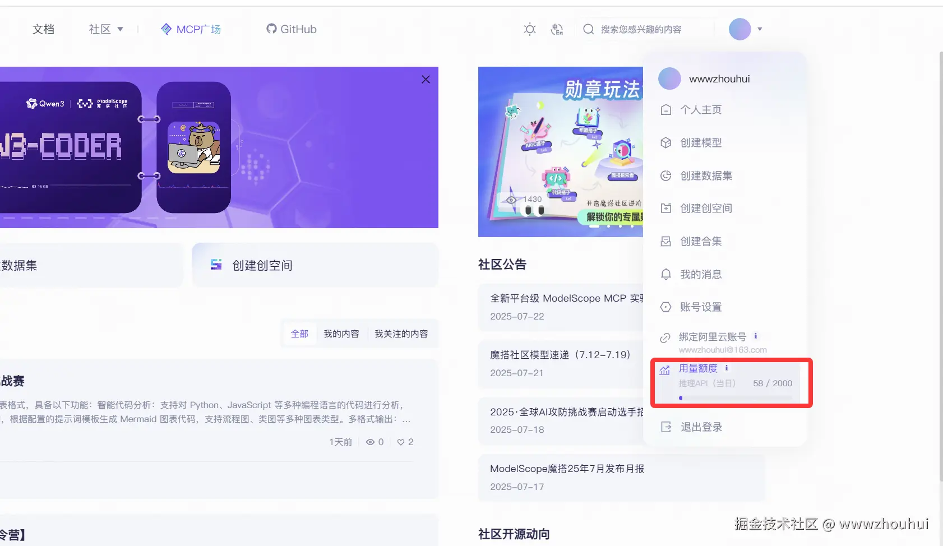Screen dimensions: 943x546
Task: Click 绑定阿里云账号 link
Action: (713, 337)
